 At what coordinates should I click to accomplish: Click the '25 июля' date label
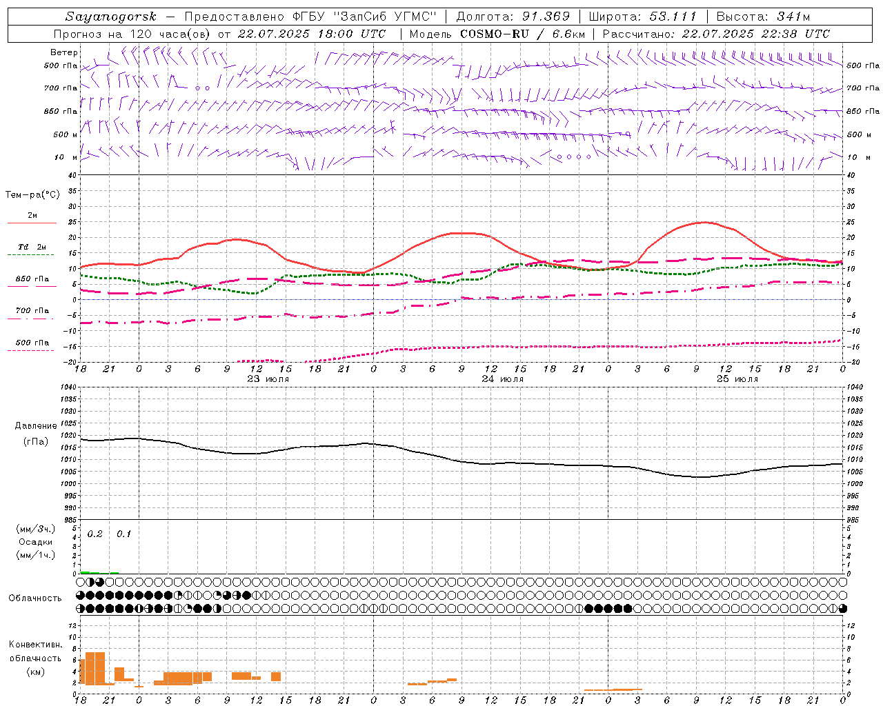[737, 379]
